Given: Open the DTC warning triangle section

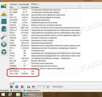Looking at the screenshot, I should click(x=4, y=14).
